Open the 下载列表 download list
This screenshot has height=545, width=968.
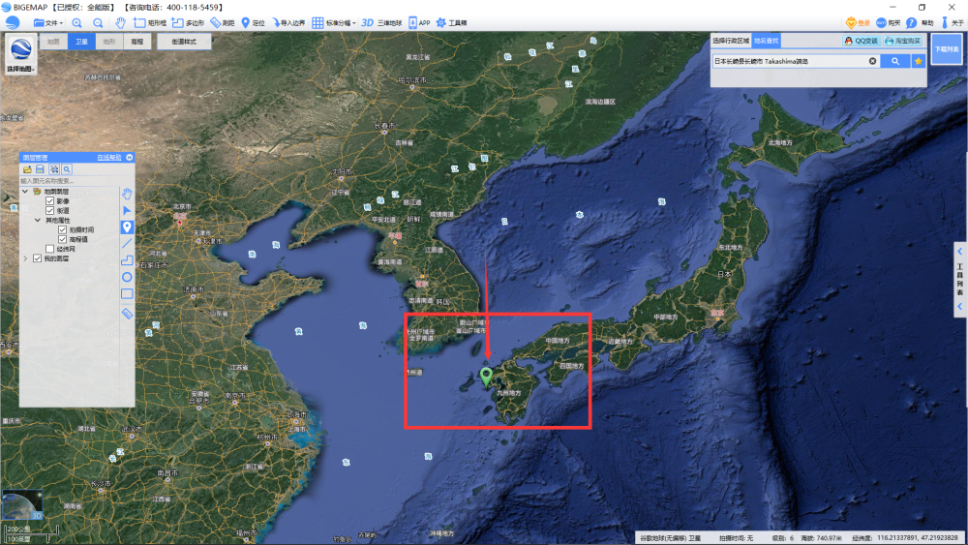coord(947,49)
